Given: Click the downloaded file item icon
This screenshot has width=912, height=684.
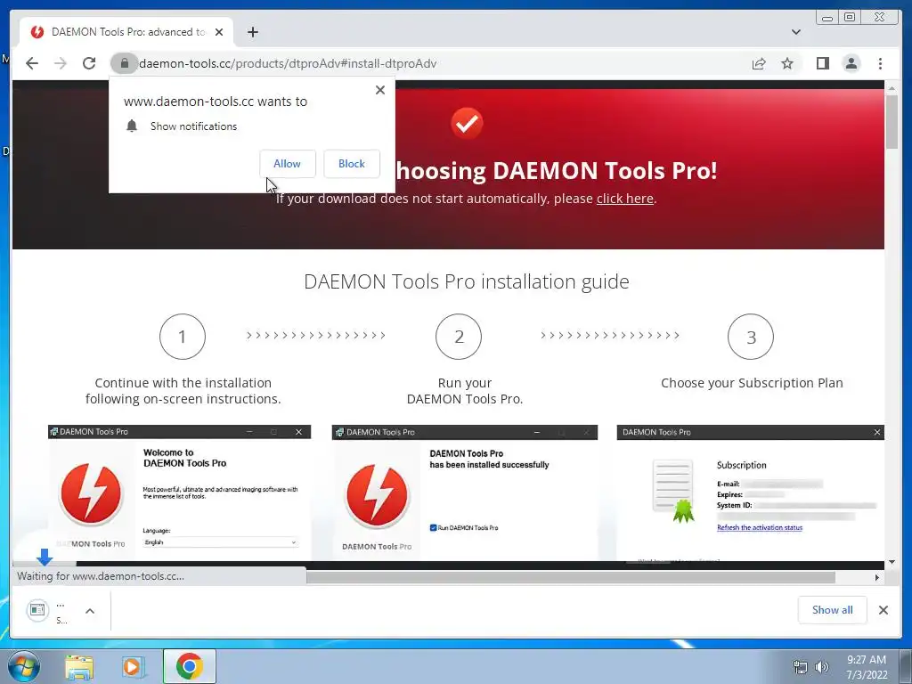Looking at the screenshot, I should [37, 609].
